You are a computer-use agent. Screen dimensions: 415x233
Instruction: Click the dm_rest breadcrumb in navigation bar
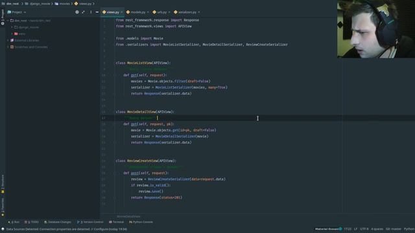(x=10, y=4)
